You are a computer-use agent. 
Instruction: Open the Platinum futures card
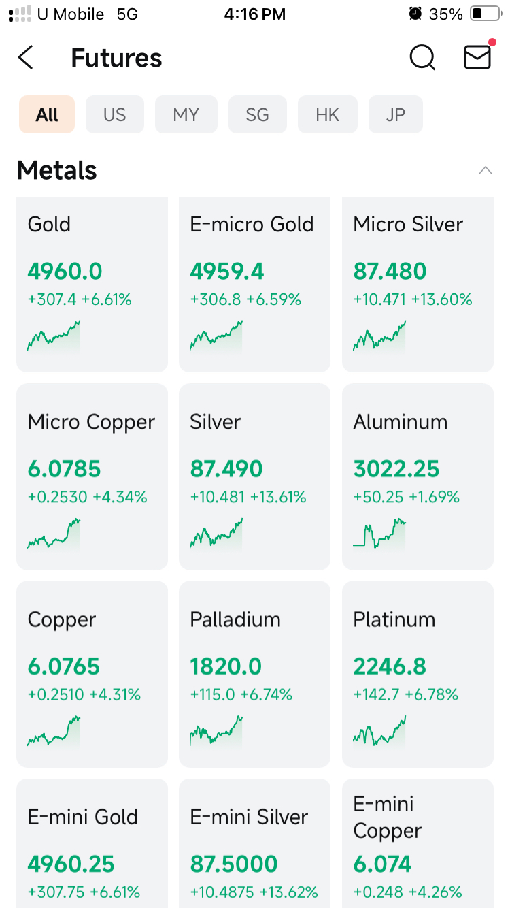(x=418, y=674)
